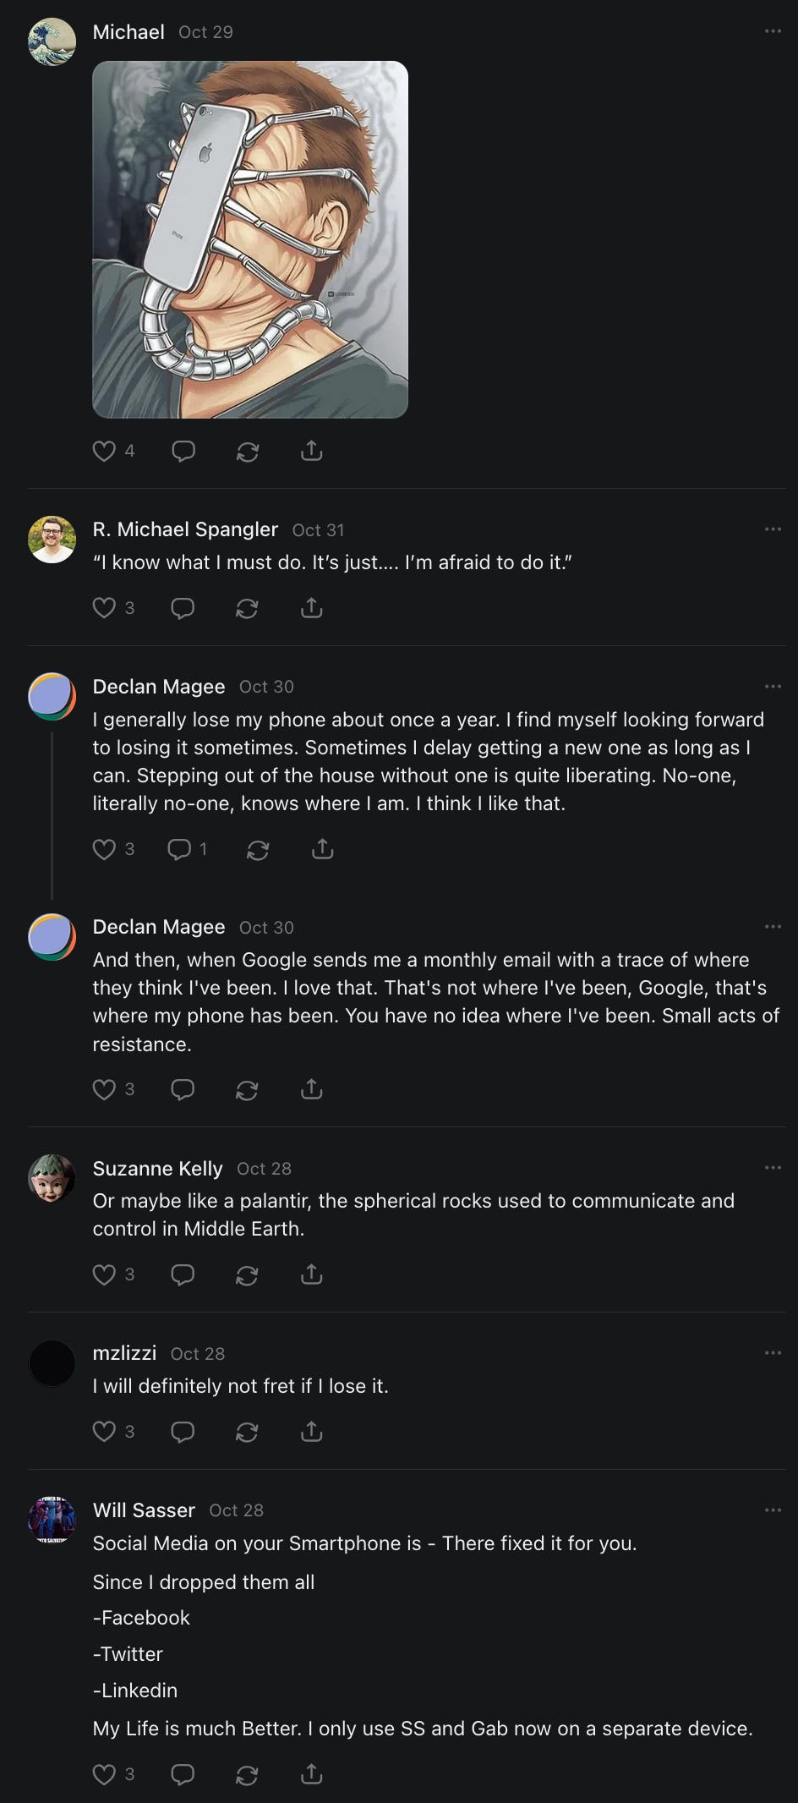Viewport: 798px width, 1803px height.
Task: Restack Declan Magee's first comment
Action: (258, 849)
